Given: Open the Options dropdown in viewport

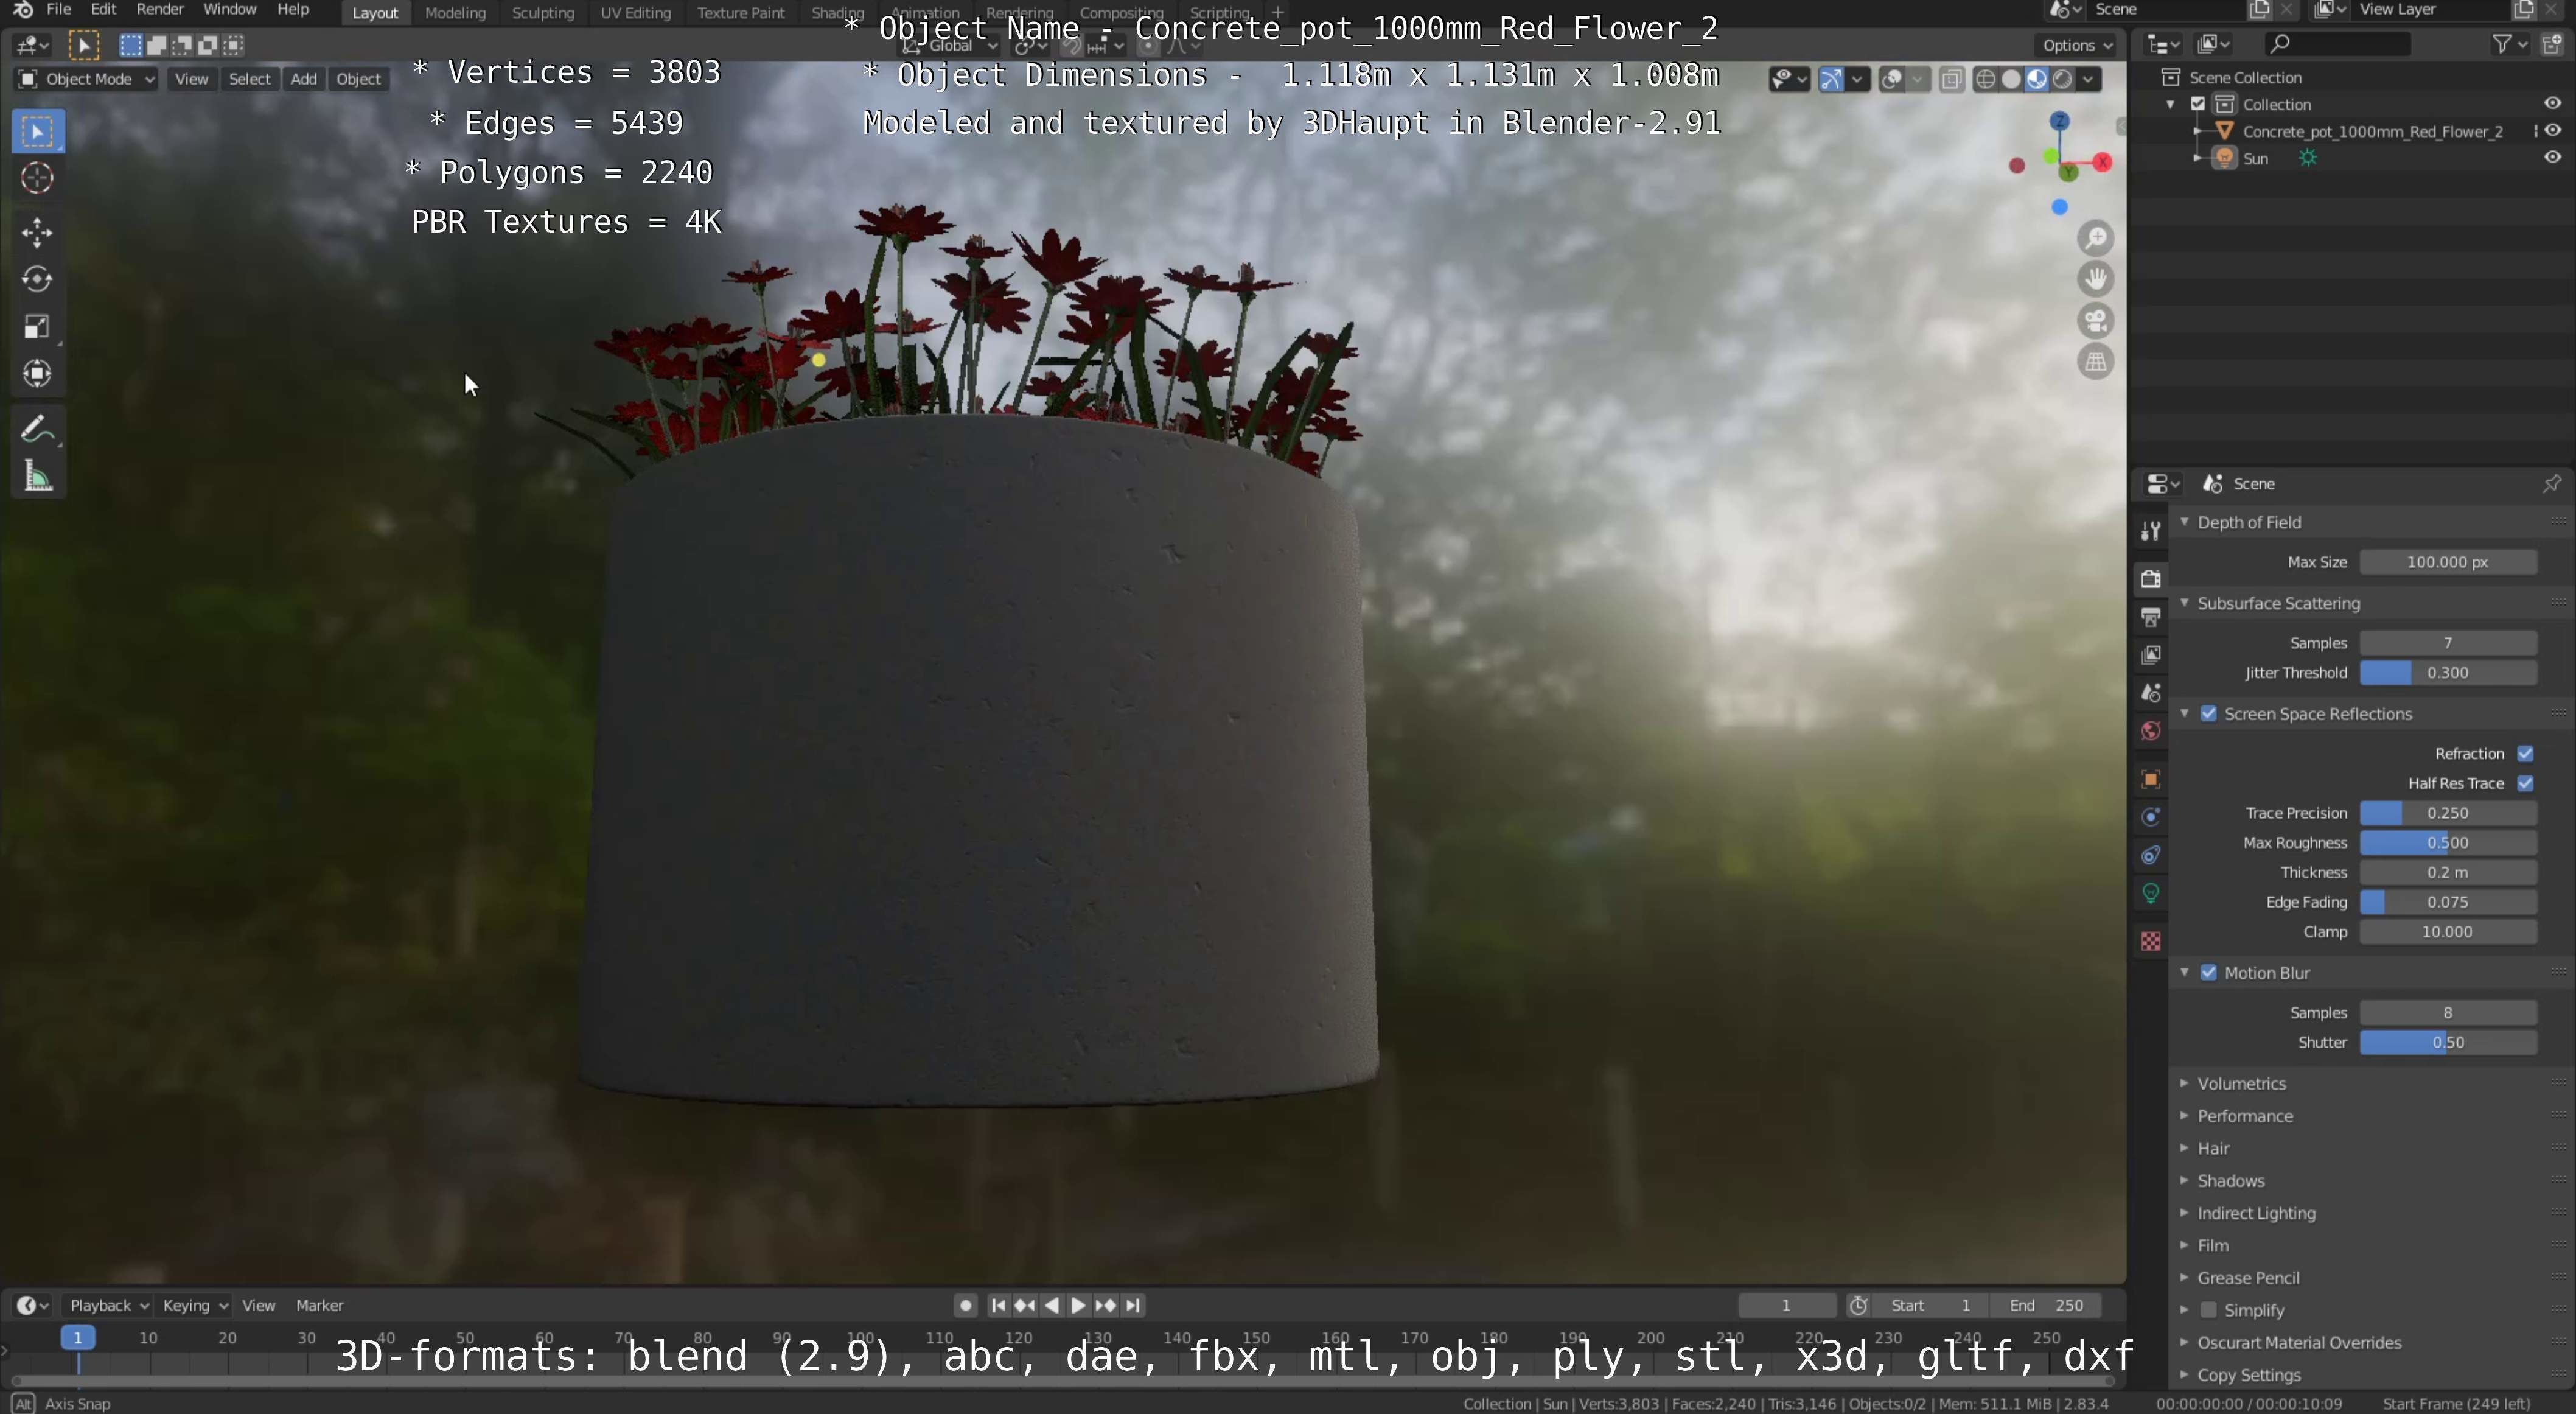Looking at the screenshot, I should [x=2077, y=45].
